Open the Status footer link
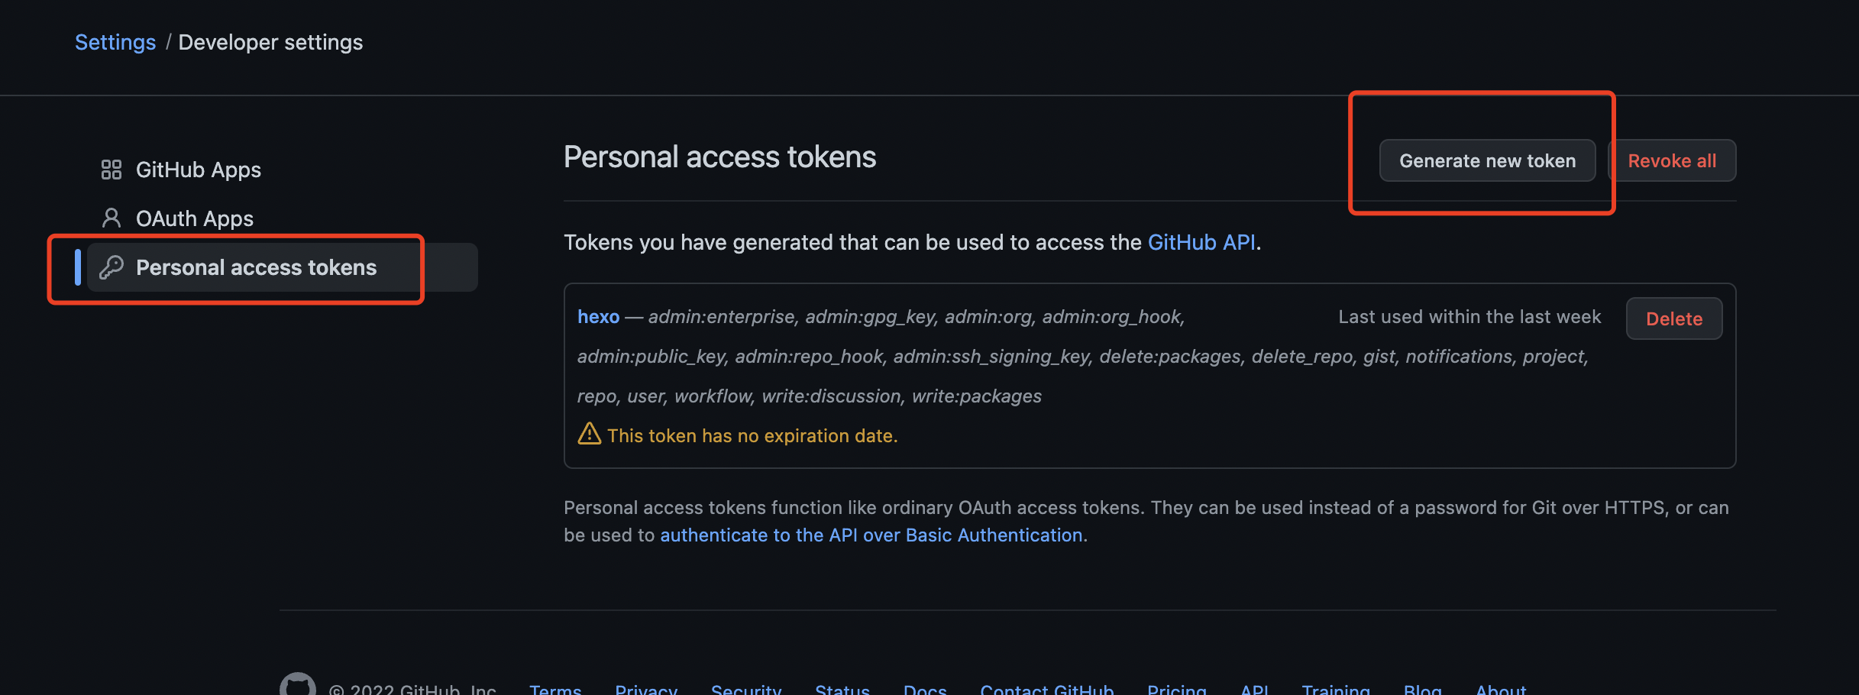Image resolution: width=1859 pixels, height=695 pixels. pyautogui.click(x=842, y=689)
